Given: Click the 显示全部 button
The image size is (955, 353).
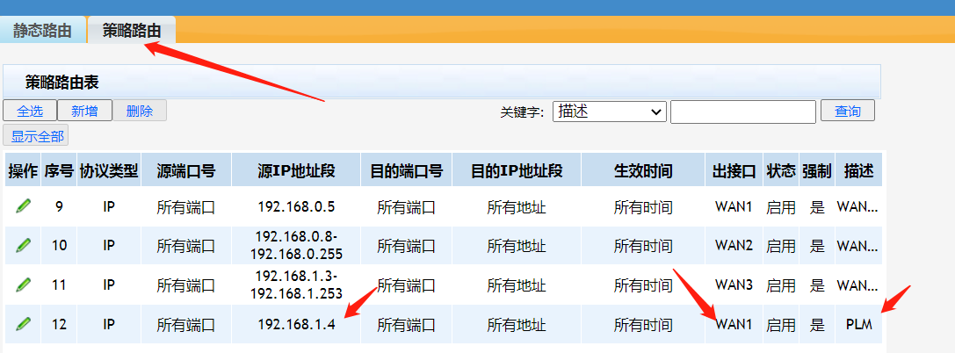Looking at the screenshot, I should coord(36,136).
